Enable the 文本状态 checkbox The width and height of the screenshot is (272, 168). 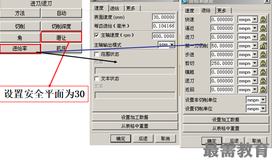click(97, 79)
